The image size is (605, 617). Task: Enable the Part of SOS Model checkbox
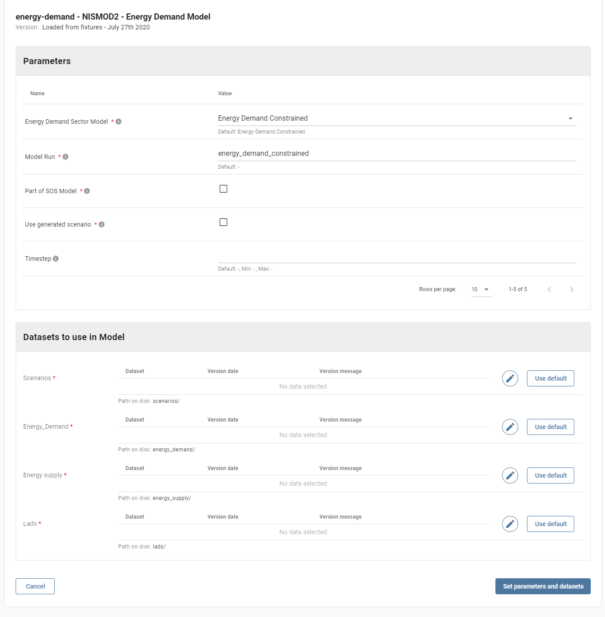(x=223, y=188)
